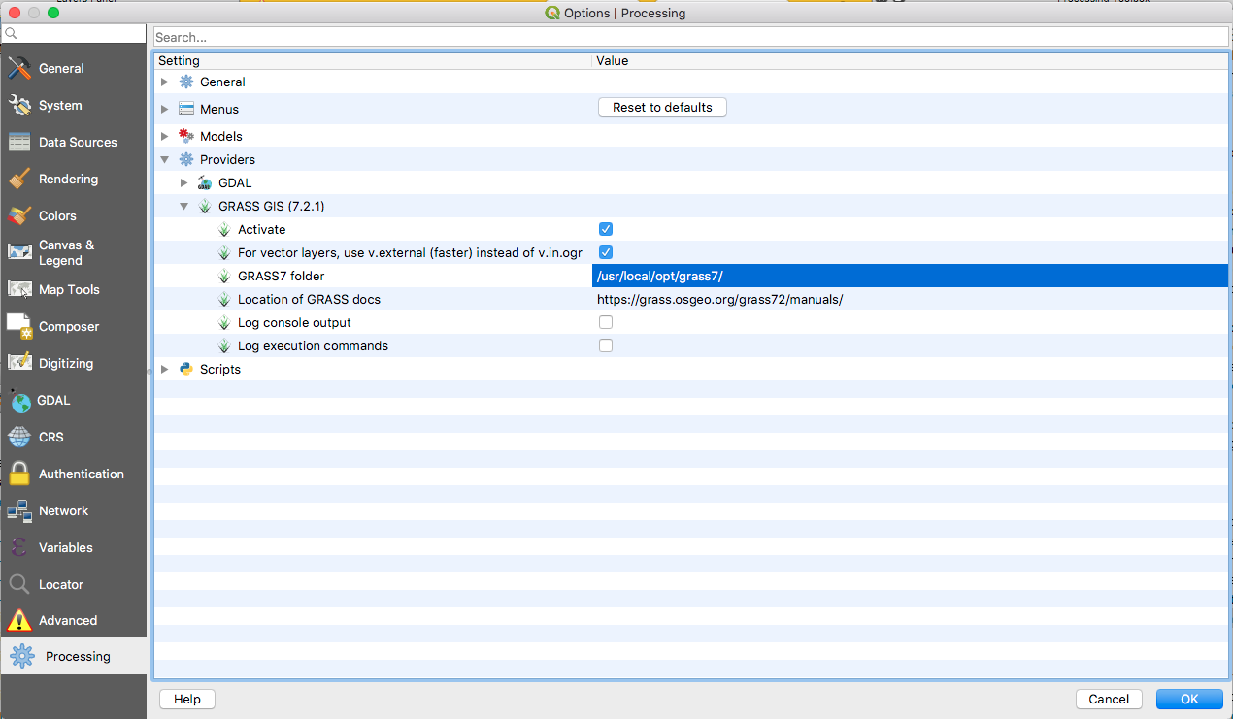Open the Digitizing pencil icon

(19, 364)
